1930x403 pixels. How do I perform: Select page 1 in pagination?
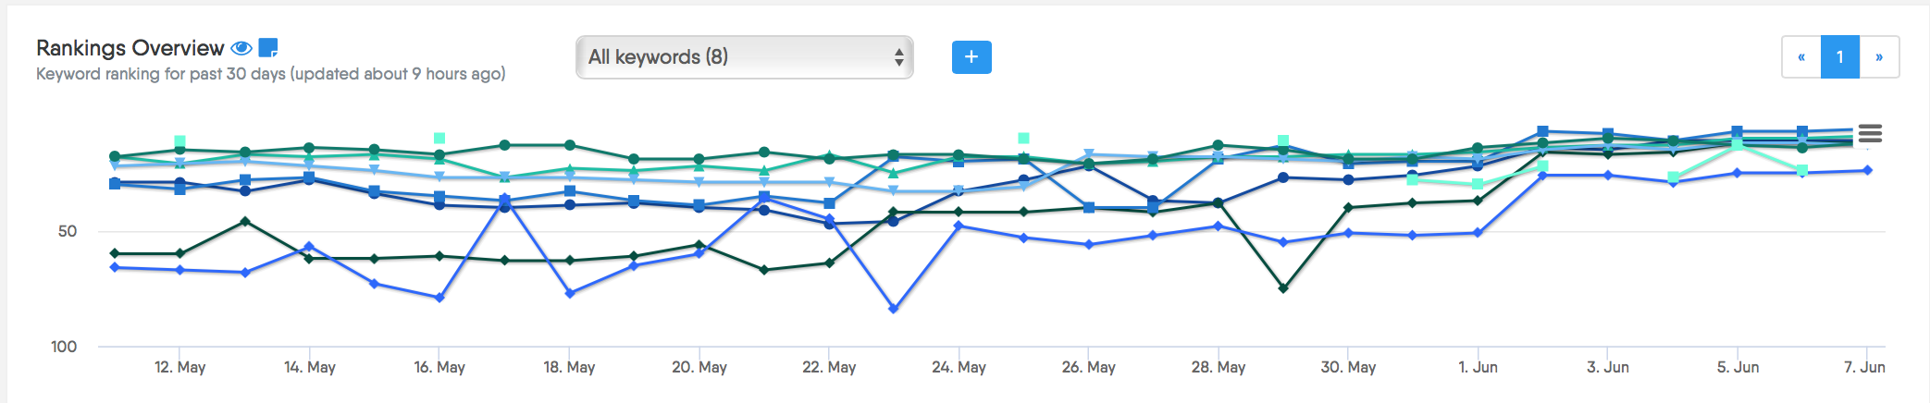[1840, 57]
